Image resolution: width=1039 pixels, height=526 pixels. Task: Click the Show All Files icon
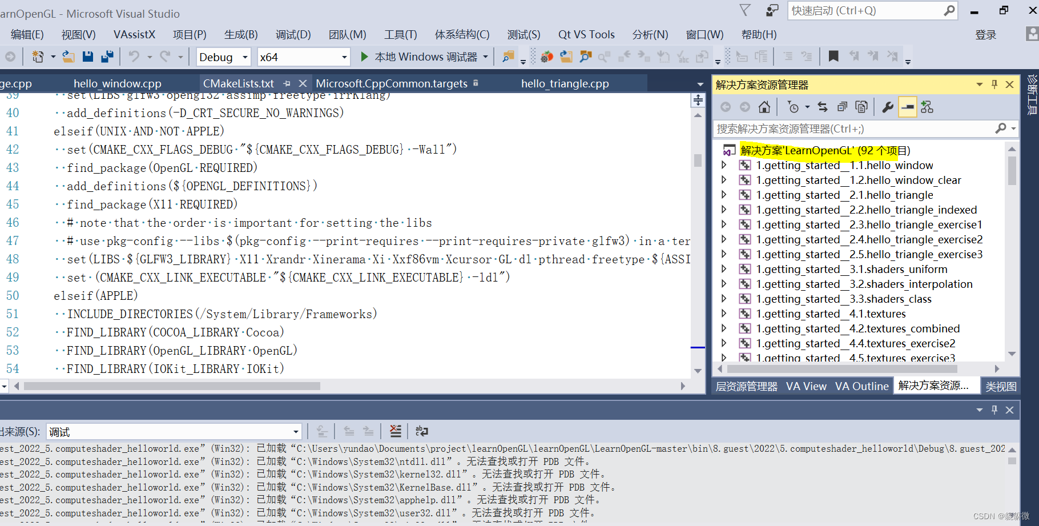[x=861, y=107]
